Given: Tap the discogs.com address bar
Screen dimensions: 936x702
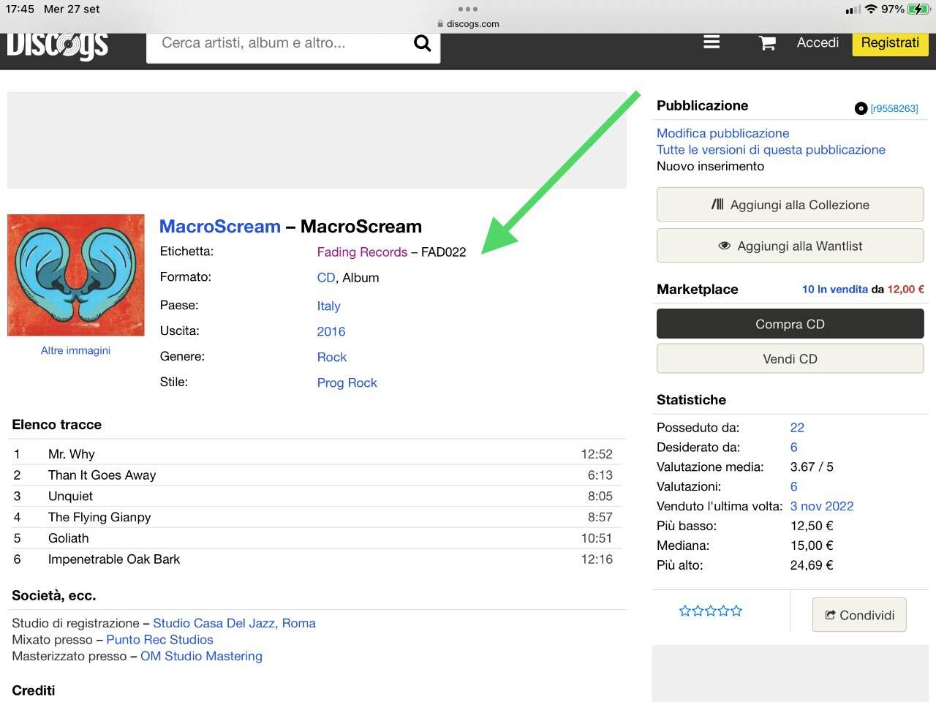Looking at the screenshot, I should 468,23.
